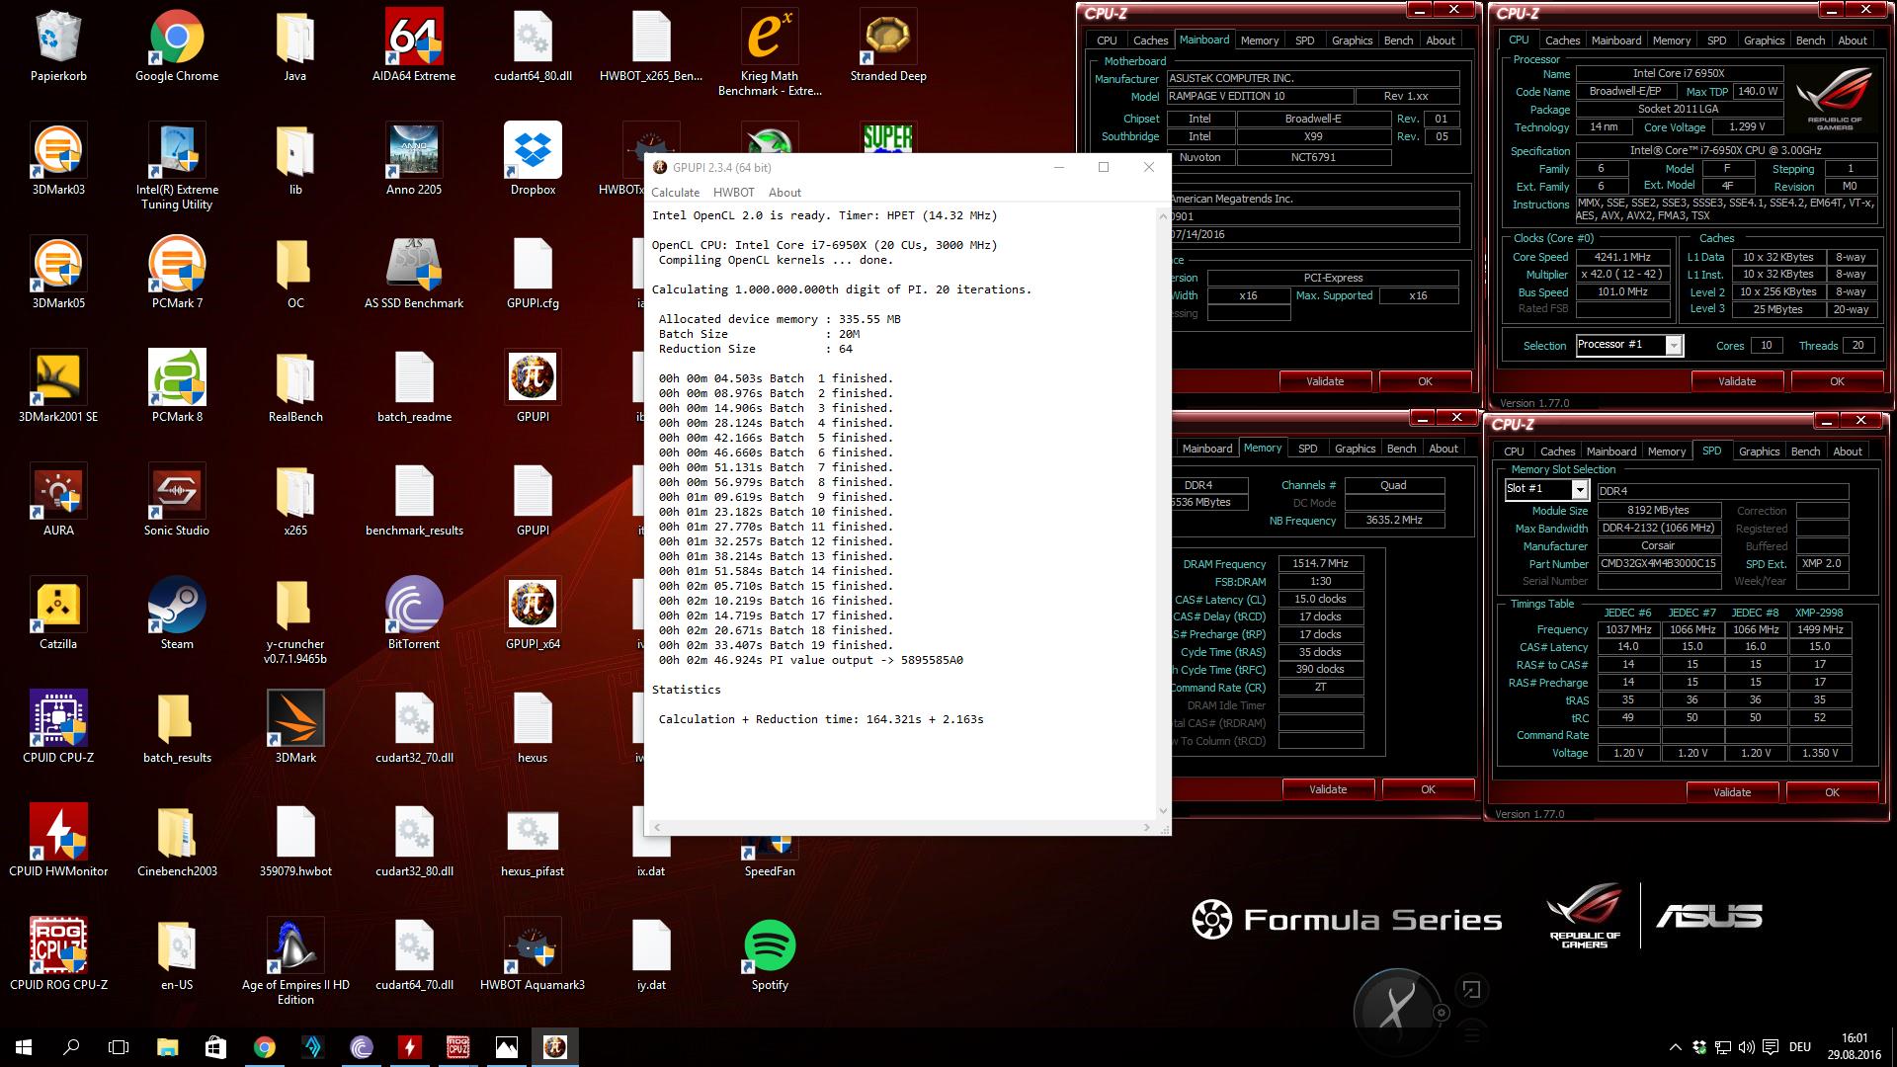The width and height of the screenshot is (1897, 1067).
Task: Click Validate in SPD CPU-Z window
Action: pyautogui.click(x=1732, y=792)
